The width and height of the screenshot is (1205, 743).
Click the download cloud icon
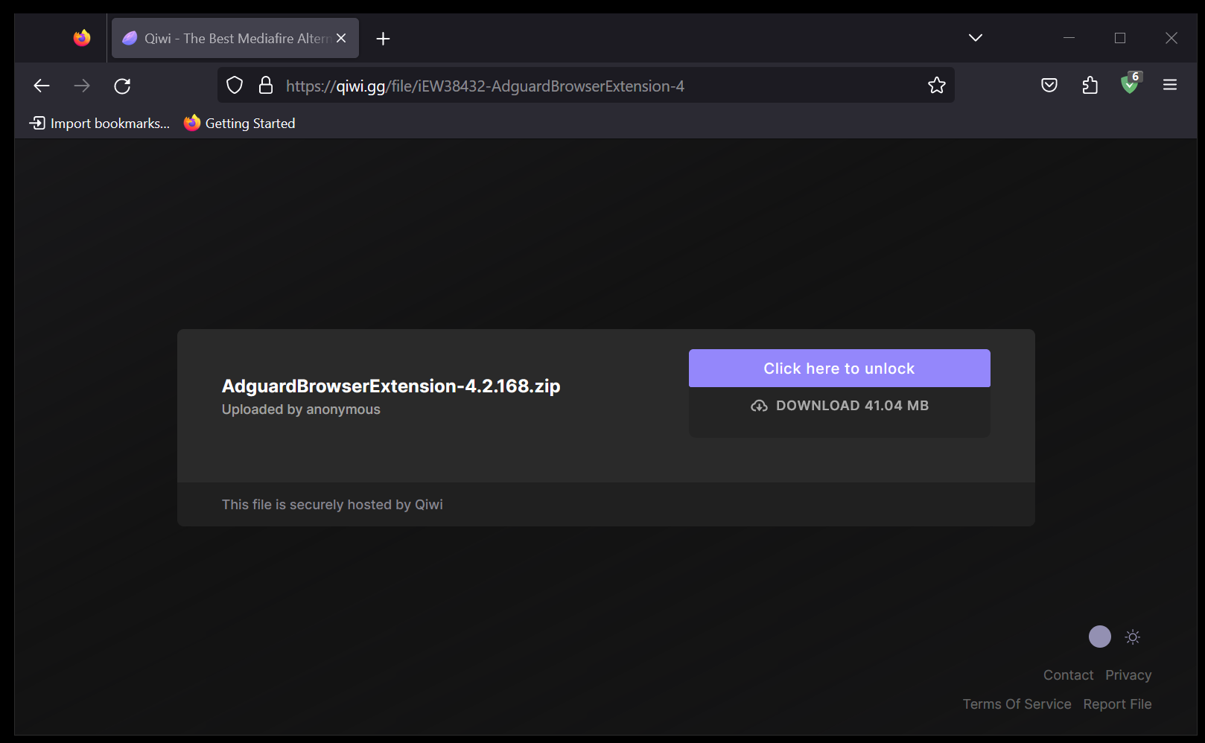759,405
